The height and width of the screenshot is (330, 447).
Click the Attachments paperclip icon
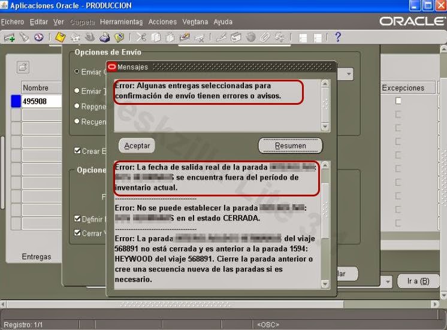tap(265, 37)
